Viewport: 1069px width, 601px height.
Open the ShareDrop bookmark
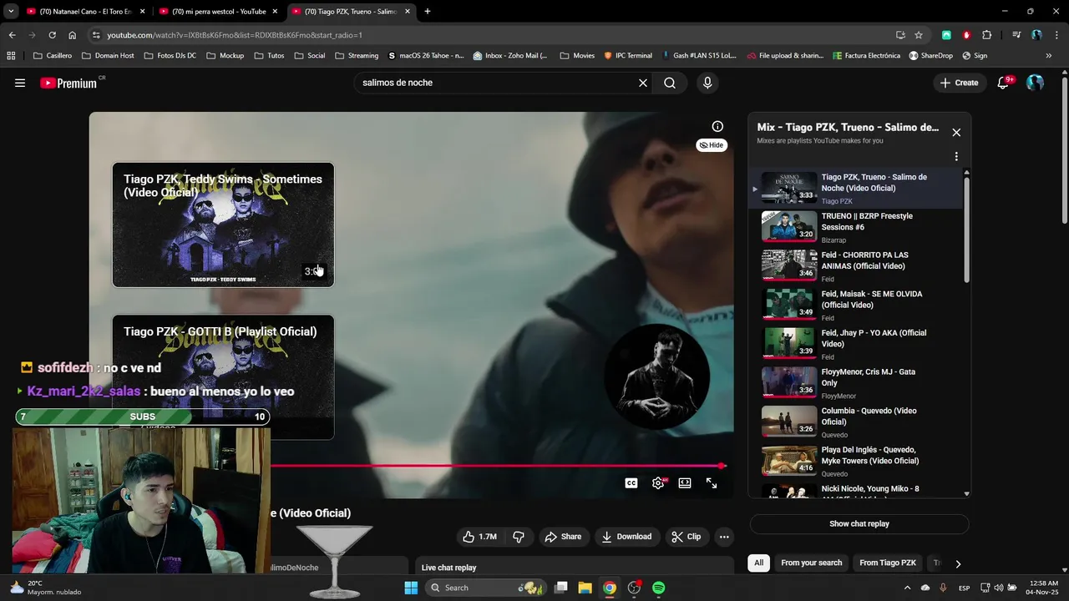(930, 56)
